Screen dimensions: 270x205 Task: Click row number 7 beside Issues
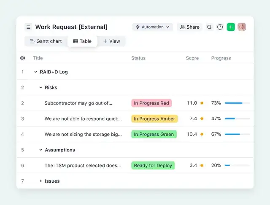[x=22, y=181]
